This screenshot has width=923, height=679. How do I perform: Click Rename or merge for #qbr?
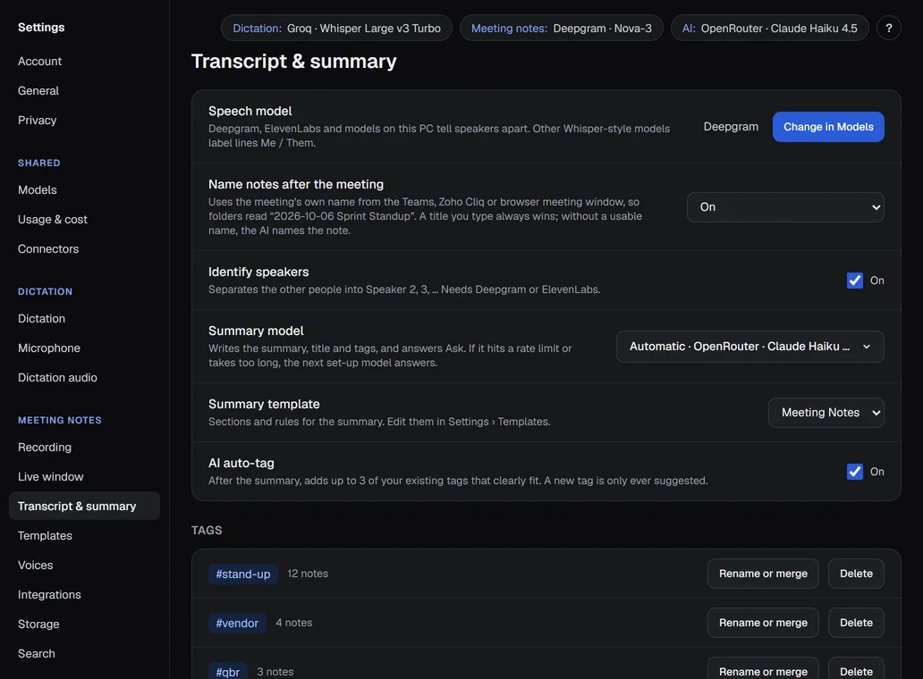pyautogui.click(x=762, y=669)
